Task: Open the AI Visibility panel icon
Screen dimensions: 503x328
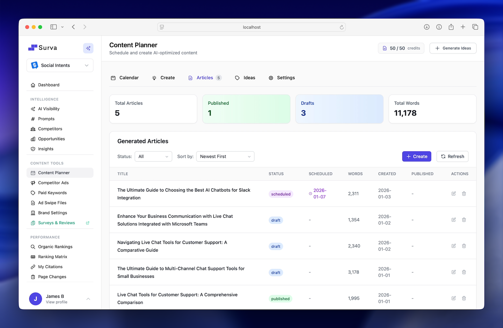Action: [33, 109]
